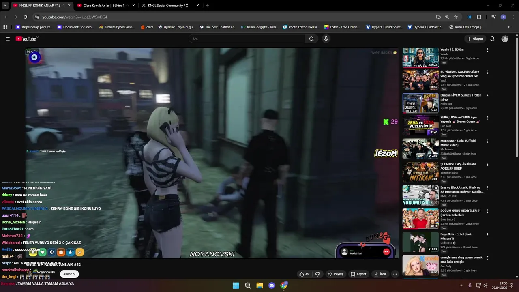Open the browser extensions puzzle icon
Screen dimensions: 519x292
coord(479,17)
